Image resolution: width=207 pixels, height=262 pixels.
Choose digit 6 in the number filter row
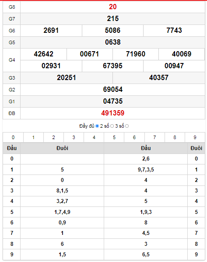pyautogui.click(x=134, y=137)
